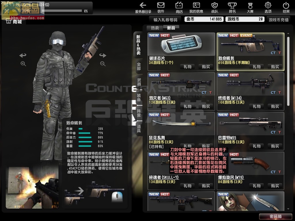Go back to the server list (服务器目录)
The image size is (295, 221).
click(143, 8)
